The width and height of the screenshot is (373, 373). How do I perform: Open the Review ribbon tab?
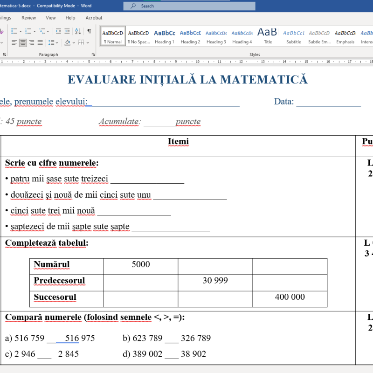click(x=28, y=18)
